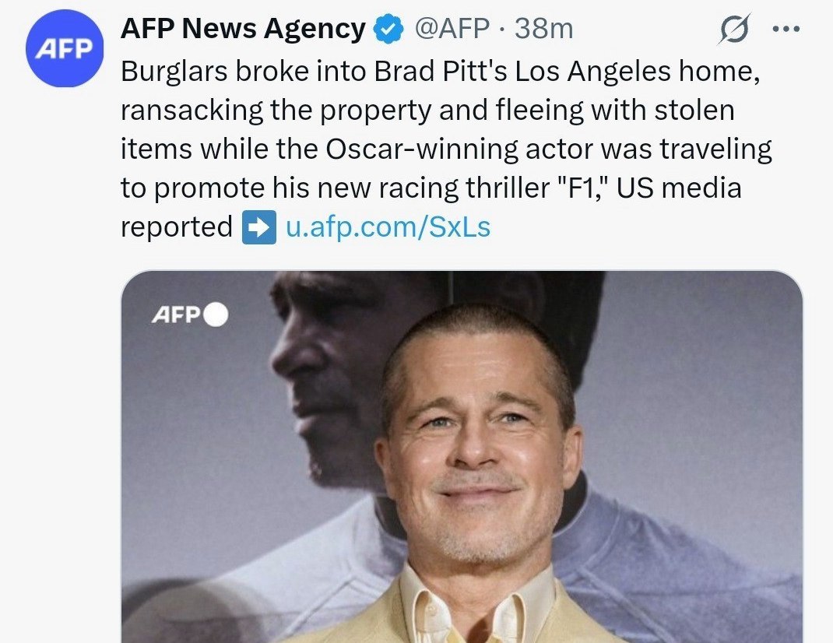
Task: Click the 'ransacking the property' text line
Action: (277, 111)
